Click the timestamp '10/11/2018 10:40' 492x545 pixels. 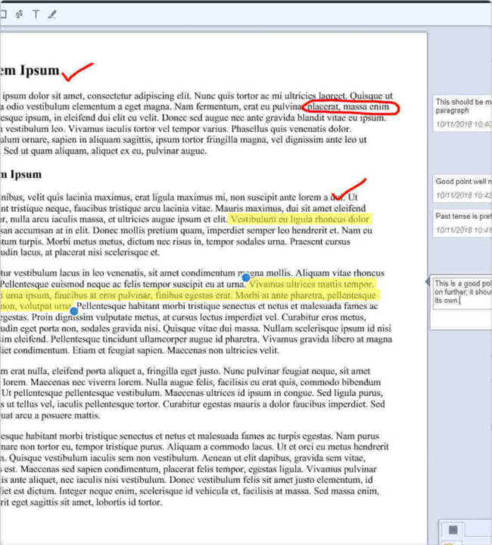pyautogui.click(x=464, y=124)
